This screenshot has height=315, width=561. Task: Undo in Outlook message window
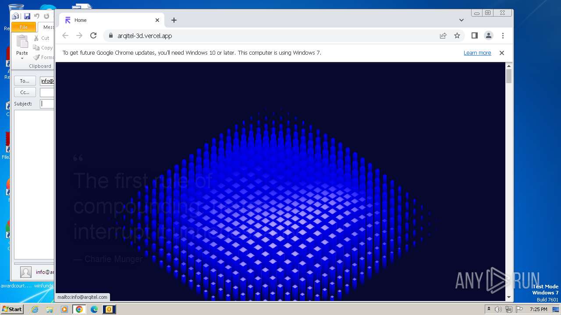coord(37,16)
